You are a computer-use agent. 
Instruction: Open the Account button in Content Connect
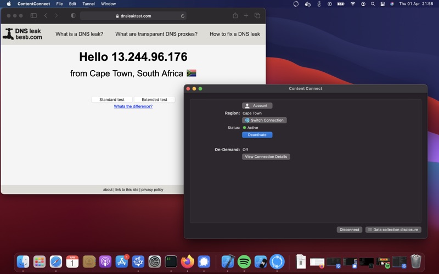[257, 106]
